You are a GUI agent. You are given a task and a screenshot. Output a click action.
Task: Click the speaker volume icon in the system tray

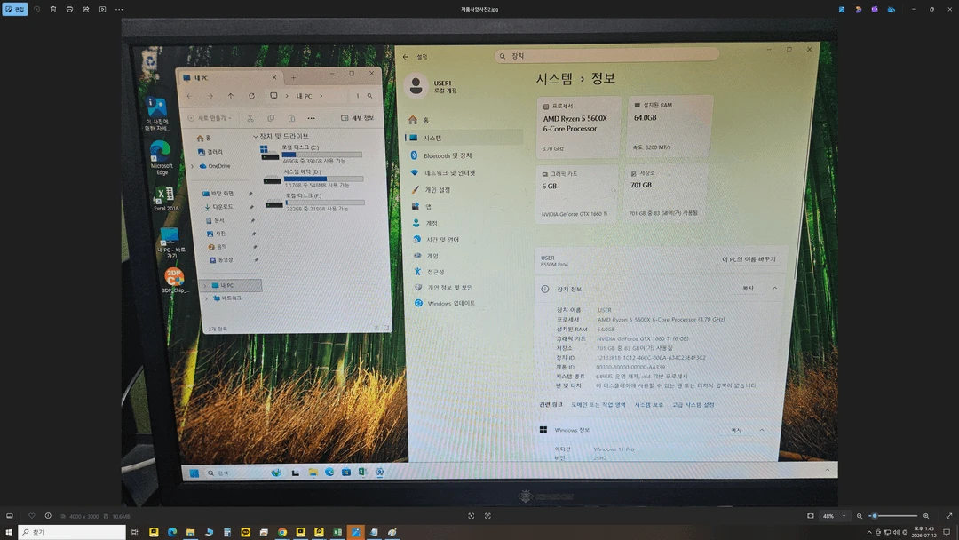(896, 533)
